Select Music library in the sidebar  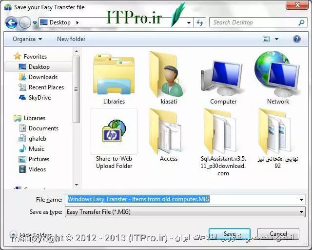[37, 149]
